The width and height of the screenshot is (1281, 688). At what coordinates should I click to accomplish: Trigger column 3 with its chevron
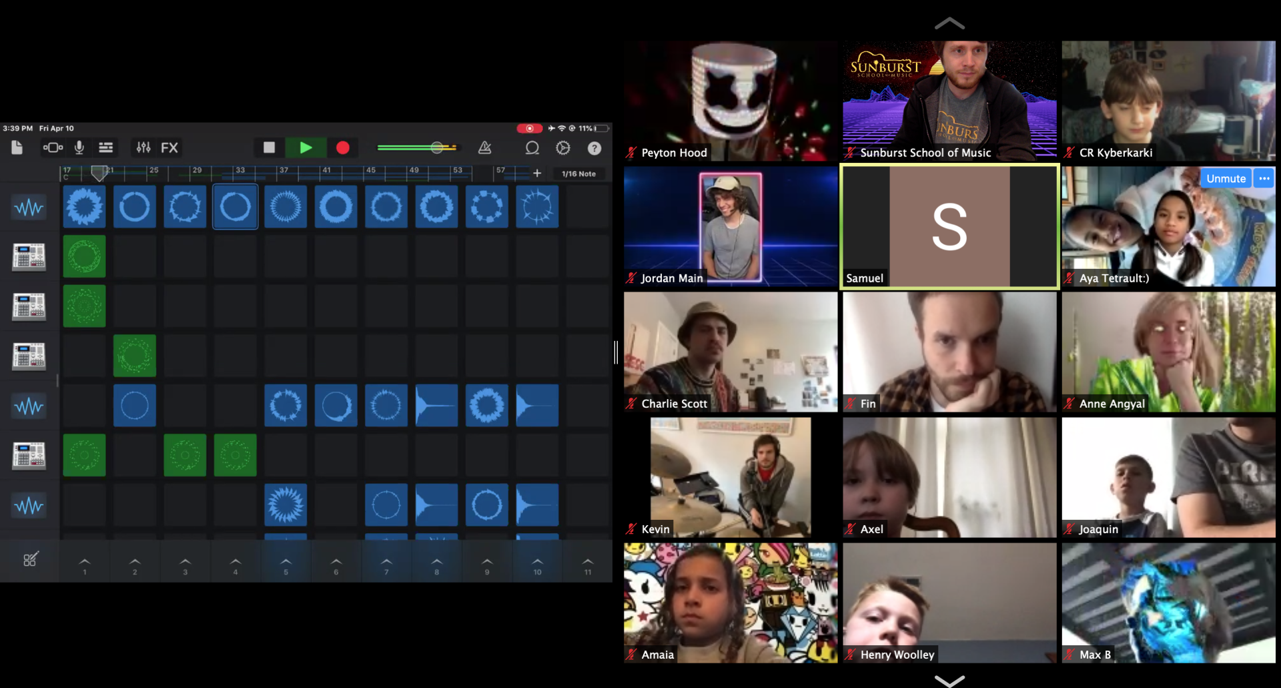click(x=185, y=565)
